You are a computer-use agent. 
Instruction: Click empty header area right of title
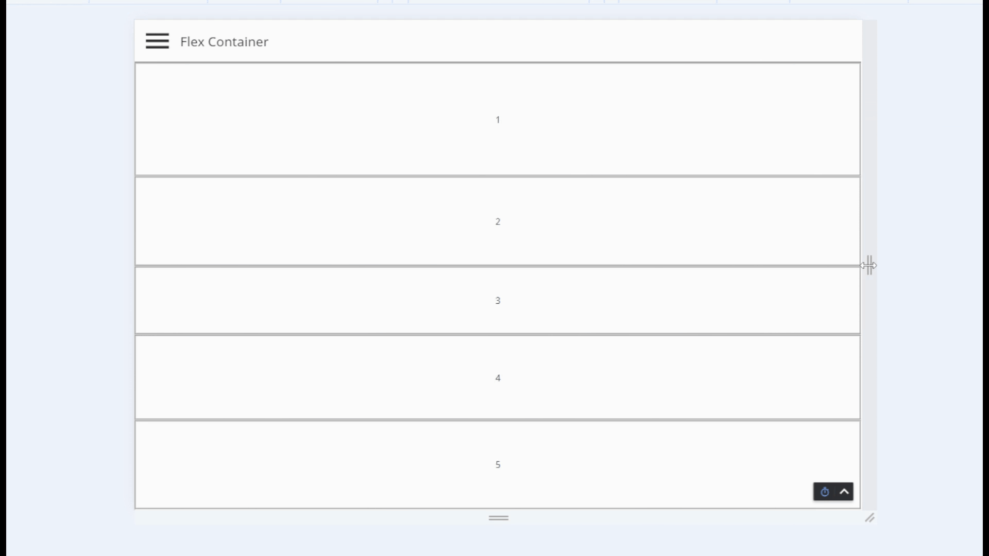click(567, 41)
